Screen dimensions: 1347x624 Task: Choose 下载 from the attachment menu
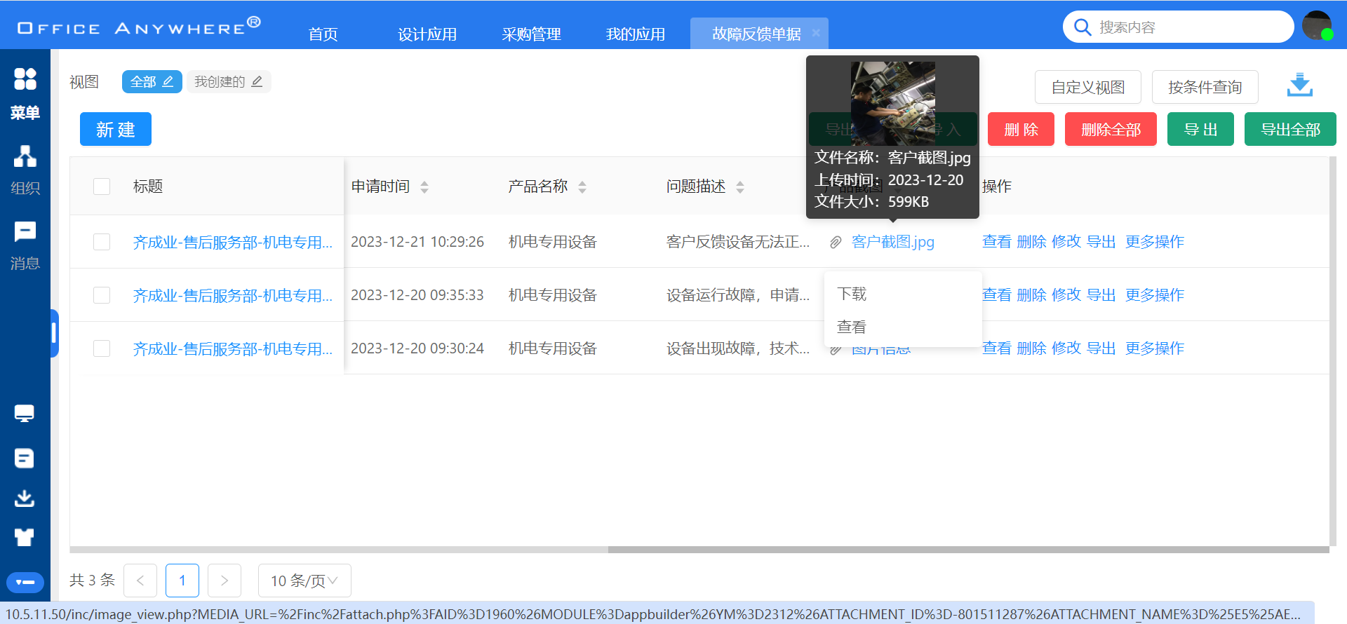pos(903,294)
